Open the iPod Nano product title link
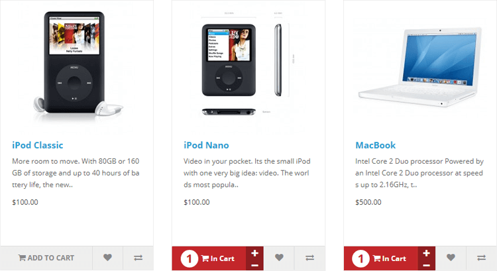The height and width of the screenshot is (271, 497). point(206,145)
